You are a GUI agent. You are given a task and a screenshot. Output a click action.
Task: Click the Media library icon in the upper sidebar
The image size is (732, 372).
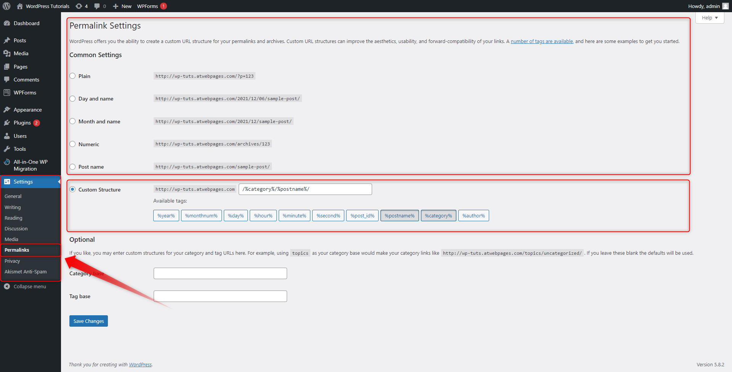tap(7, 53)
